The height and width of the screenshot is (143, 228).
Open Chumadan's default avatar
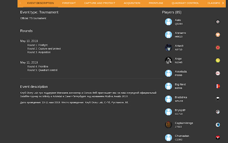[169, 138]
